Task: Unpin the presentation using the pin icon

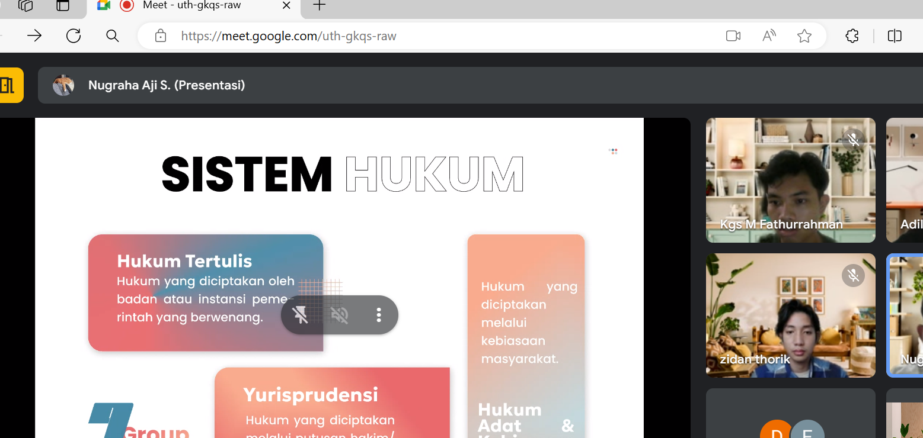Action: click(x=301, y=315)
